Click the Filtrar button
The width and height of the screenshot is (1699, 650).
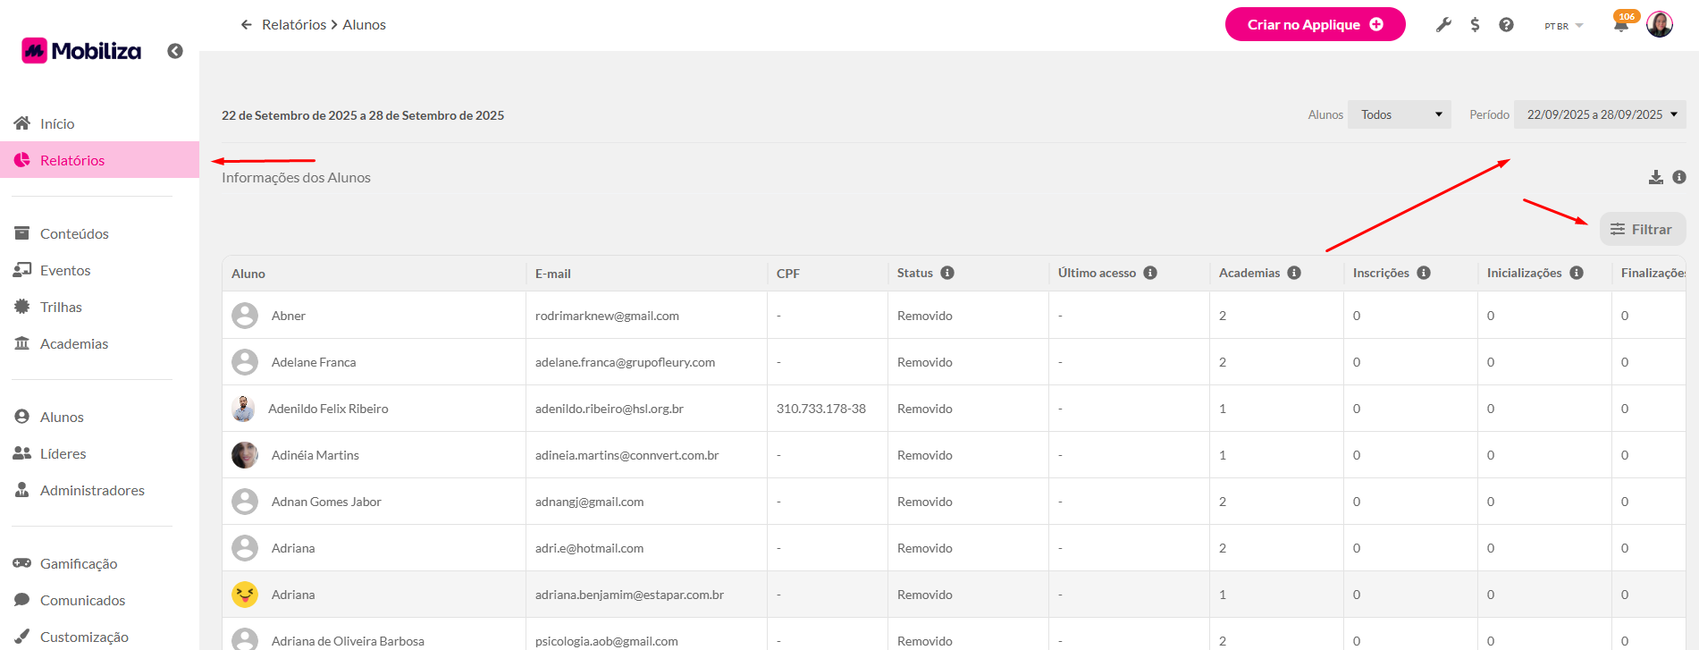(1642, 229)
